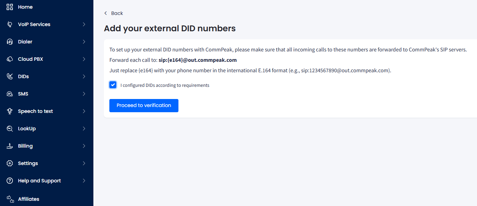Open the Billing menu label
Viewport: 477px width, 206px height.
pyautogui.click(x=25, y=146)
